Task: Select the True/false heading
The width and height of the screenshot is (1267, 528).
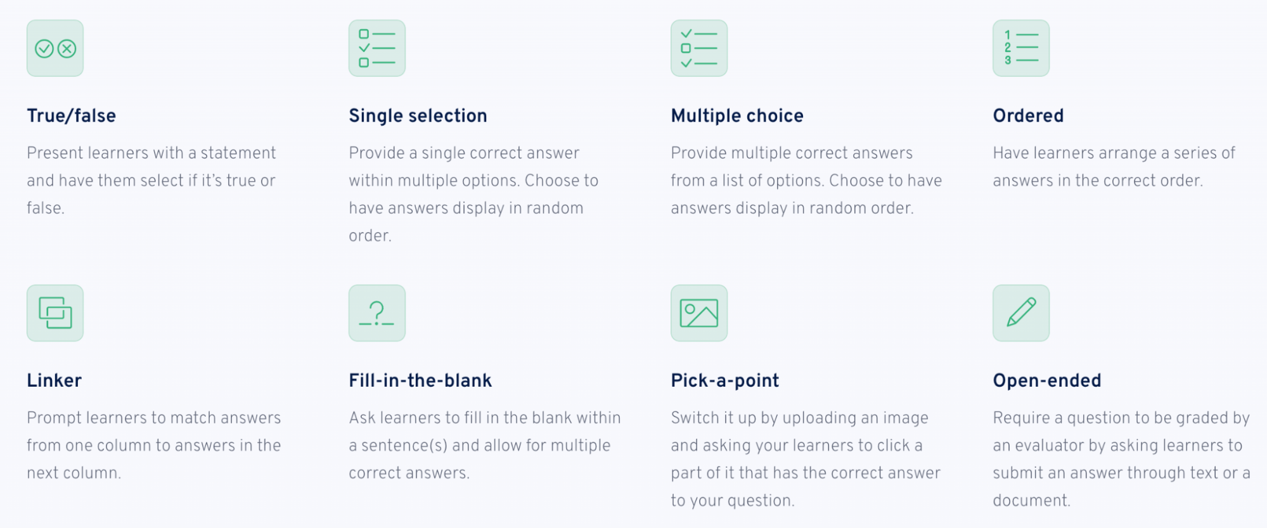Action: [x=72, y=115]
